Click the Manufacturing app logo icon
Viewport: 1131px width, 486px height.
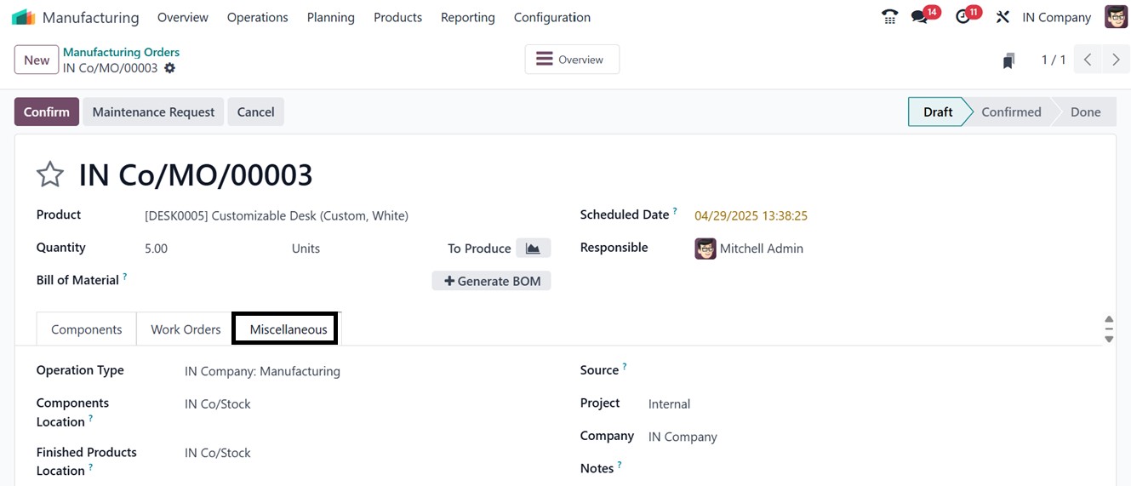[x=23, y=17]
